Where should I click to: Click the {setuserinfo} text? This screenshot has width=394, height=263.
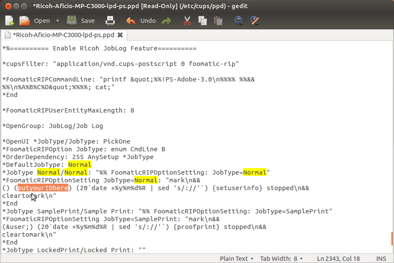click(237, 188)
